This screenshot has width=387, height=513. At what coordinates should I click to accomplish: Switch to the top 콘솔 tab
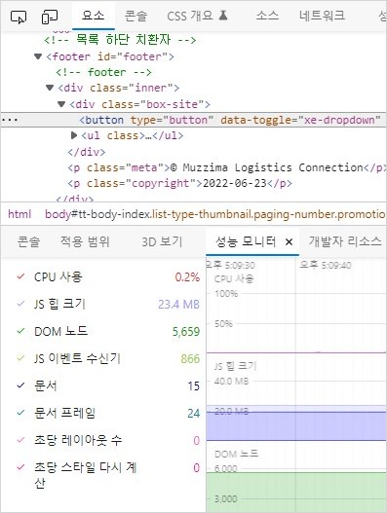click(x=135, y=16)
